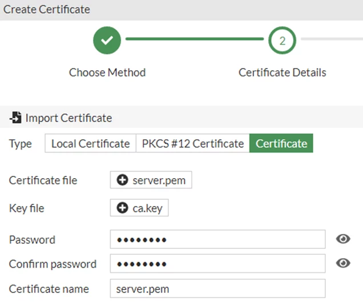Click the Import Certificate header icon

(15, 118)
